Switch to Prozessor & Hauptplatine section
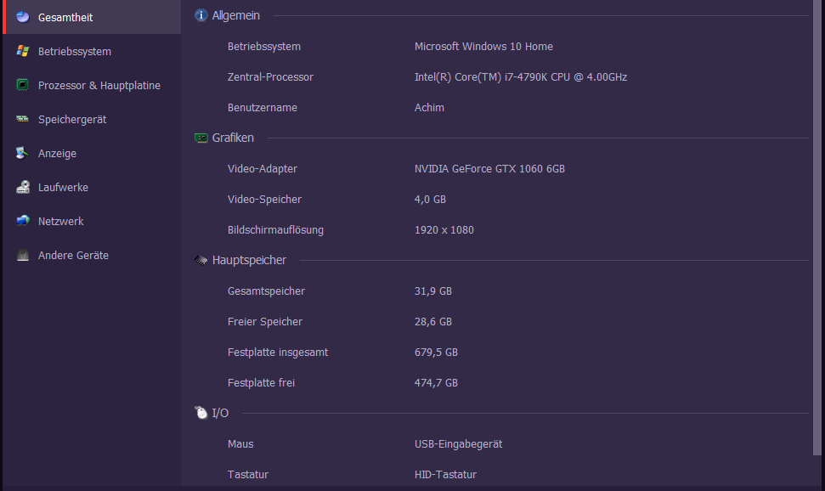This screenshot has width=825, height=491. click(99, 85)
